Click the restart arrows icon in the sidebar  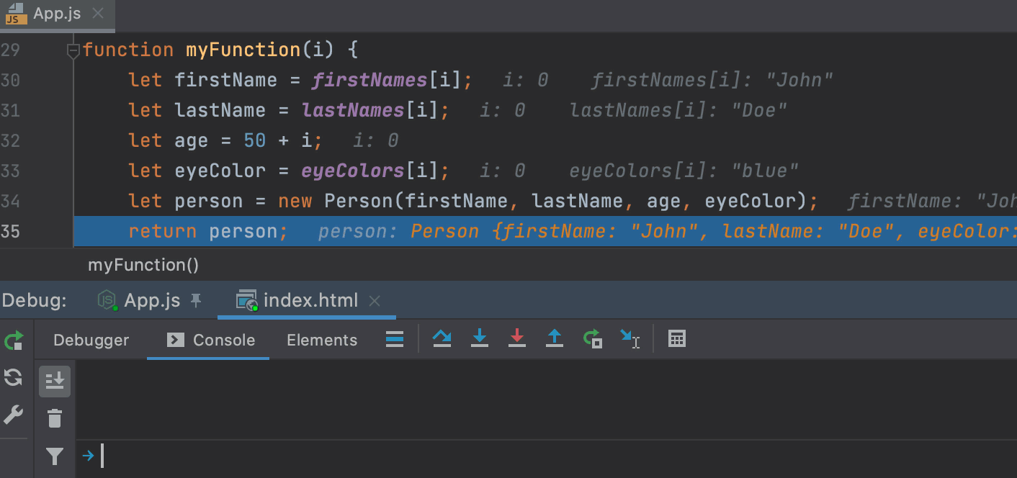point(14,377)
